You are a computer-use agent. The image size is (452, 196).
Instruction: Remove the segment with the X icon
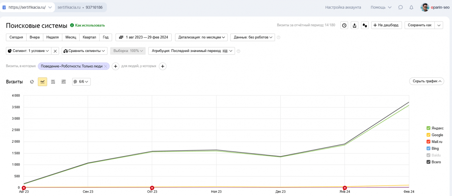coord(56,51)
